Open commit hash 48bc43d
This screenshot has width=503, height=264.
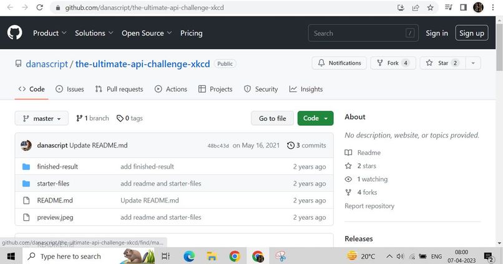click(218, 146)
